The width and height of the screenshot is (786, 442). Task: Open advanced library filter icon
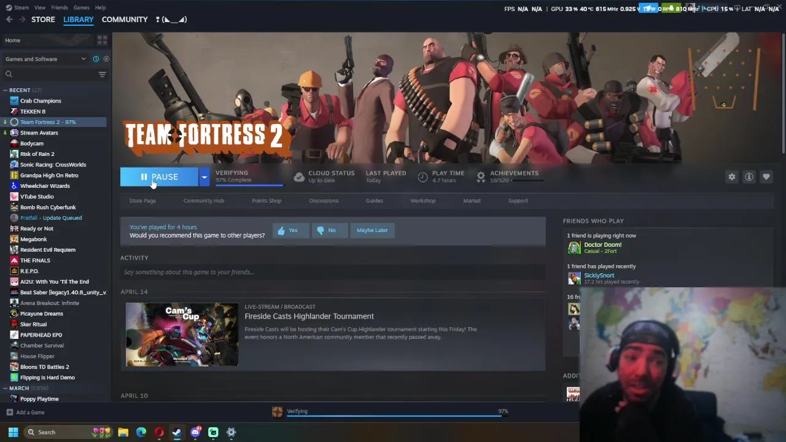pyautogui.click(x=103, y=74)
